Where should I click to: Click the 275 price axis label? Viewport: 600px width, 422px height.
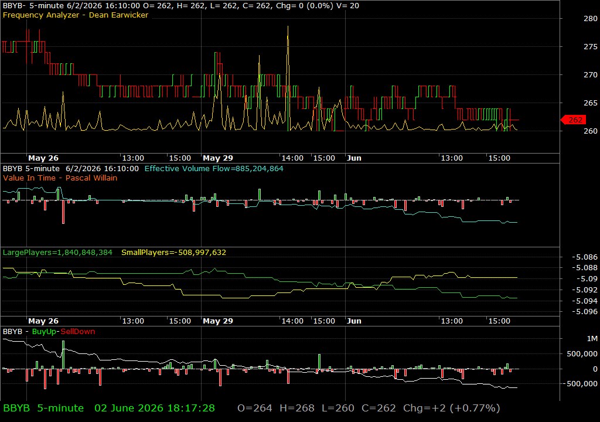[x=591, y=47]
